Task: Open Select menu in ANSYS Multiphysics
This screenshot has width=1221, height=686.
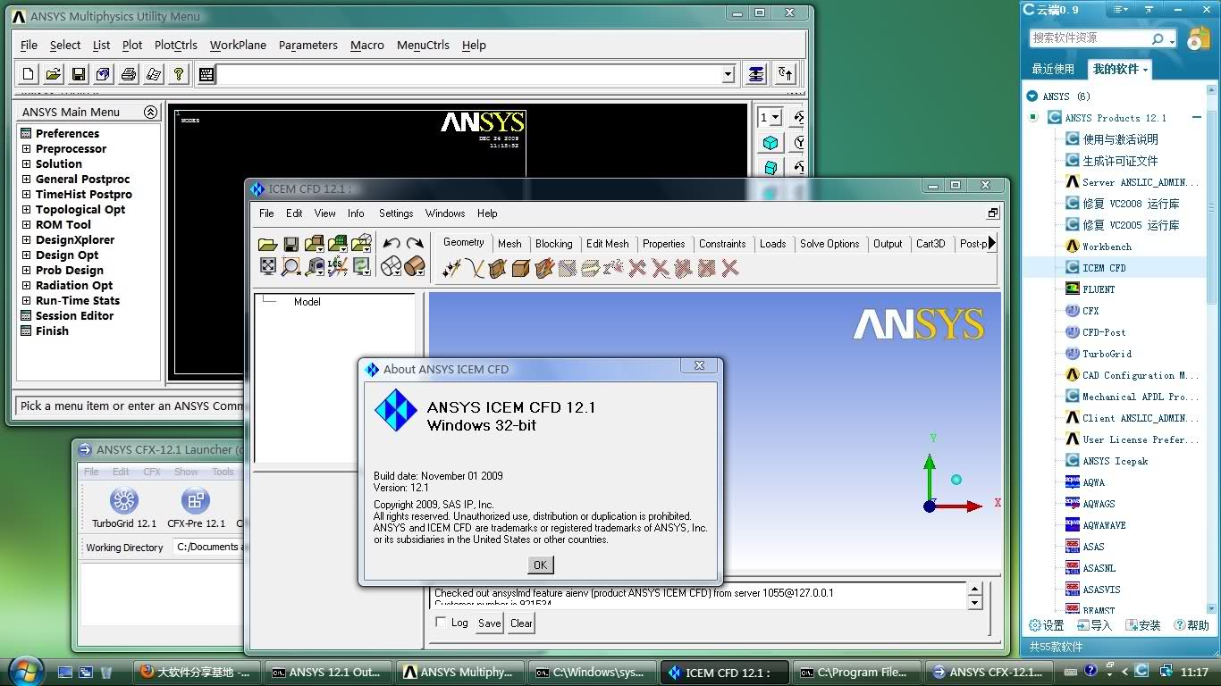Action: (65, 45)
